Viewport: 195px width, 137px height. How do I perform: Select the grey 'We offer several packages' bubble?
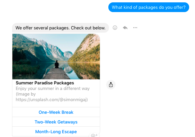coord(60,28)
